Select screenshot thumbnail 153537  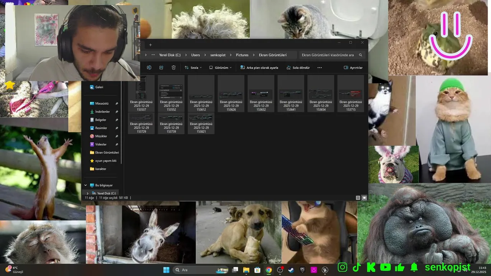[x=141, y=93]
